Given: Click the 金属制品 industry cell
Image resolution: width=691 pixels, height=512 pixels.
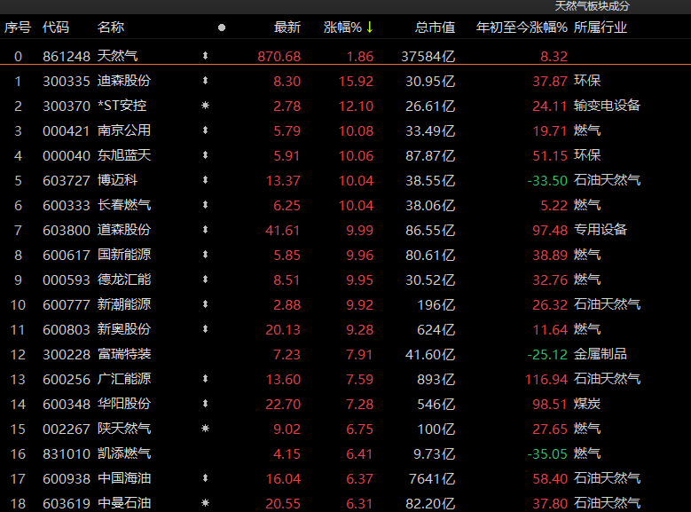Looking at the screenshot, I should click(601, 354).
